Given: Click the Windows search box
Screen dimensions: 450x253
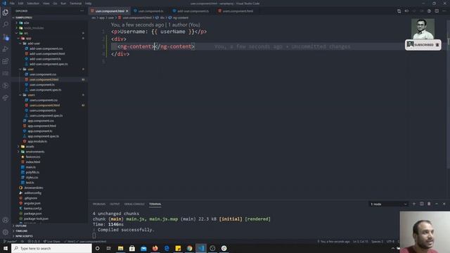Looking at the screenshot, I should click(x=51, y=248).
